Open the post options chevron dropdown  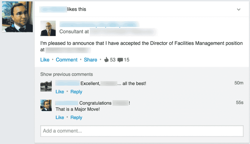click(239, 10)
